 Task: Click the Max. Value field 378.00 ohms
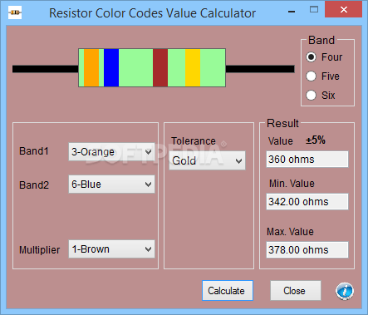click(x=307, y=250)
